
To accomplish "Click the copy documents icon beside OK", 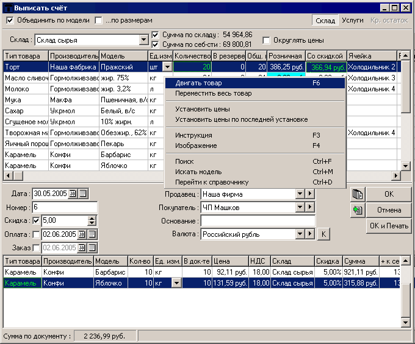I will (x=357, y=194).
